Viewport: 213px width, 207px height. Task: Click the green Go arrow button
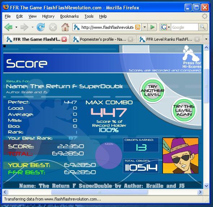[152, 27]
